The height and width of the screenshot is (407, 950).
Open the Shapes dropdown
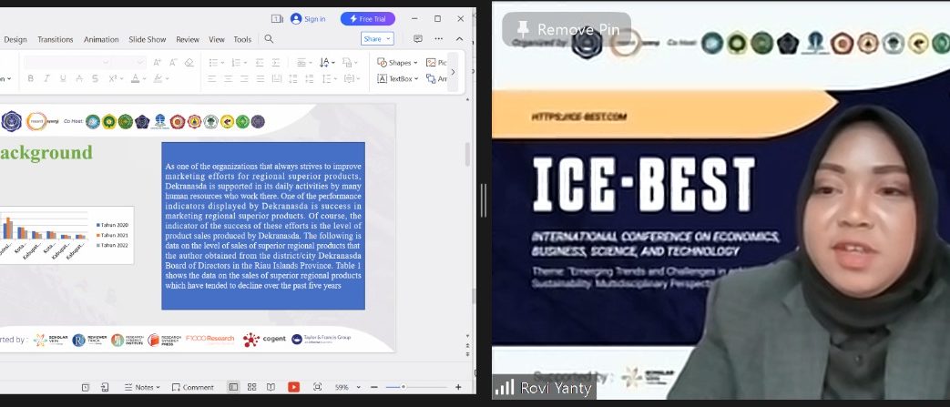point(397,63)
